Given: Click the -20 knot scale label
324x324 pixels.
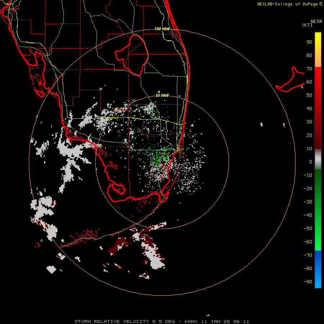Looking at the screenshot, I should (308, 188).
